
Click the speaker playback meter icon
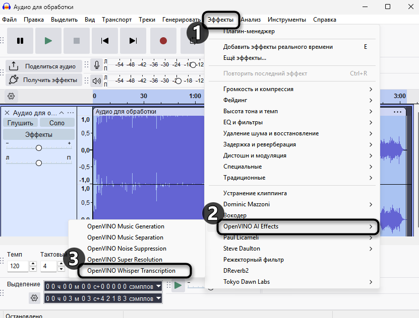(97, 81)
